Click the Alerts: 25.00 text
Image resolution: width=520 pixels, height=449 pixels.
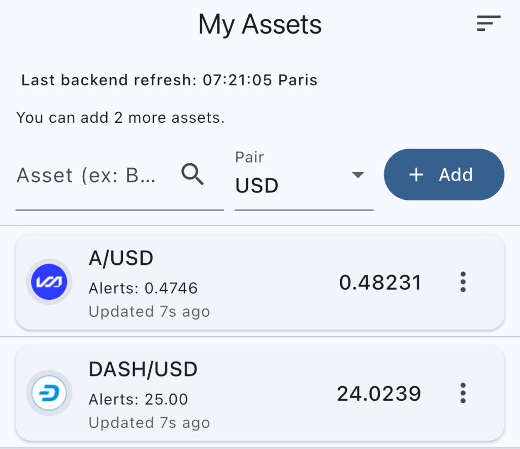point(138,399)
